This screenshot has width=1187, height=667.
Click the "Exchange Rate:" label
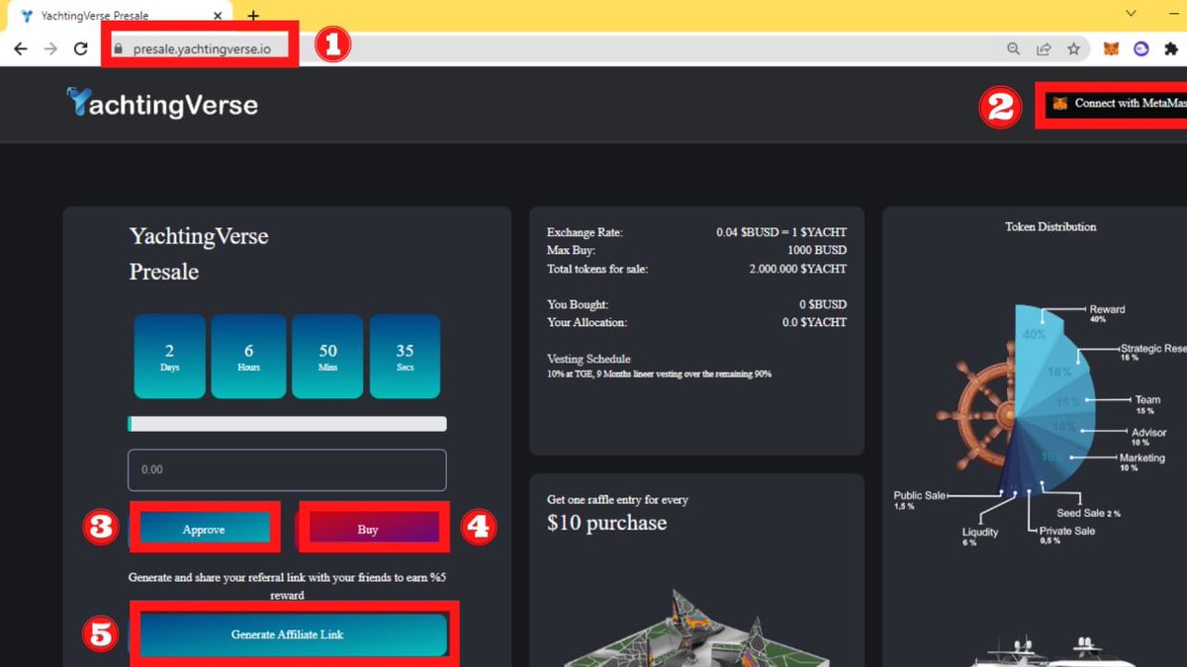coord(585,233)
